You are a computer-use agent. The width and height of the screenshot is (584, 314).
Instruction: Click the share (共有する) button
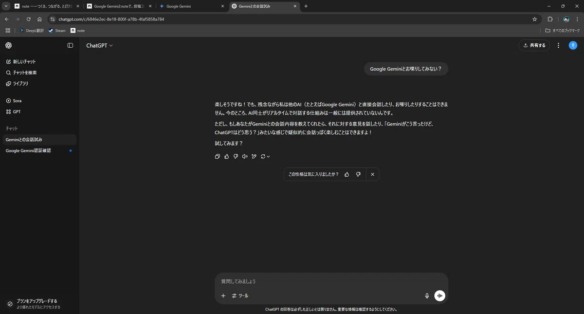click(x=534, y=45)
